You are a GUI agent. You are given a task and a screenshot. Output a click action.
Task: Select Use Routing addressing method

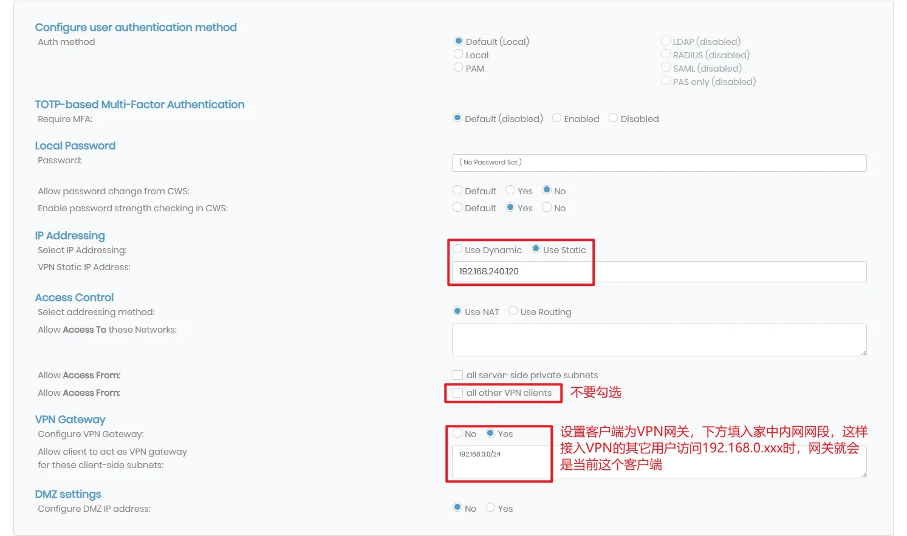(x=513, y=311)
